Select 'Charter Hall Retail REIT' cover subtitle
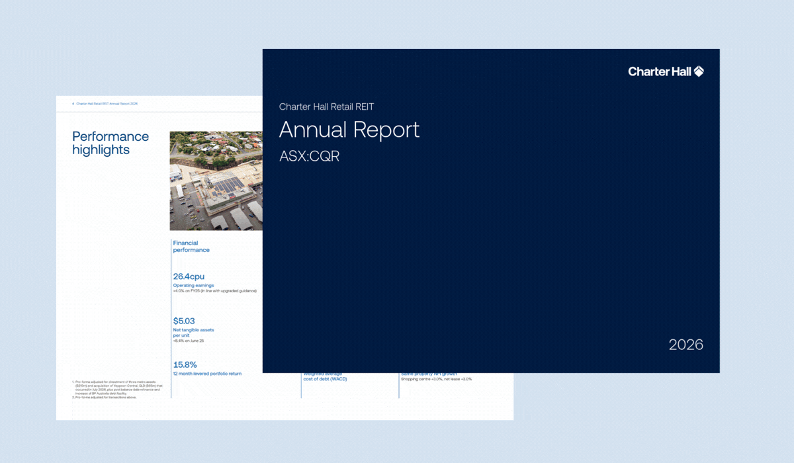Viewport: 794px width, 463px height. coord(327,106)
